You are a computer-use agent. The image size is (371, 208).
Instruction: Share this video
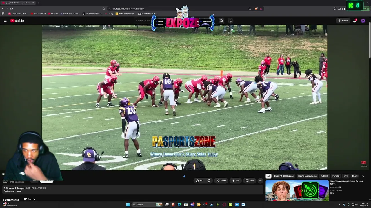pyautogui.click(x=221, y=181)
